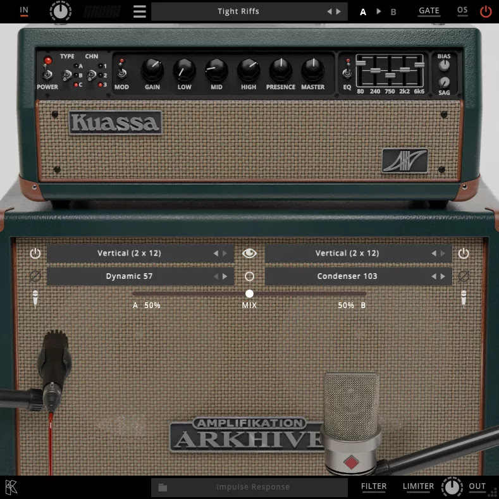The height and width of the screenshot is (499, 499).
Task: Click phase invert icon for mic A
Action: [x=35, y=276]
